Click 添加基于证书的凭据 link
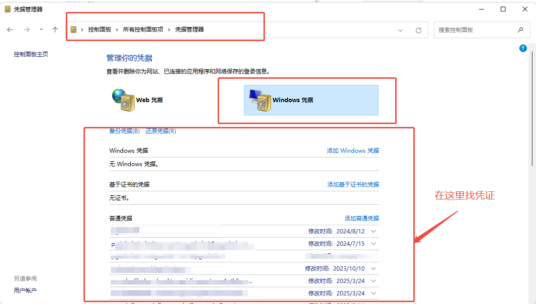The height and width of the screenshot is (304, 536). click(x=353, y=184)
